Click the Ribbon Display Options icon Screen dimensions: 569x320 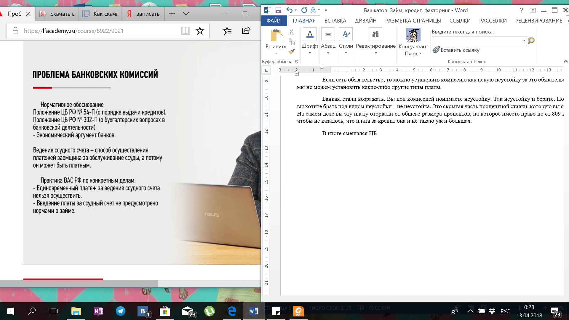tap(533, 10)
